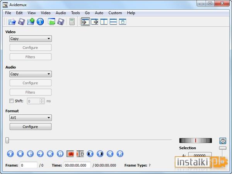Screen dimensions: 232x174
Task: Open a video file via folder icon
Action: [x=12, y=22]
